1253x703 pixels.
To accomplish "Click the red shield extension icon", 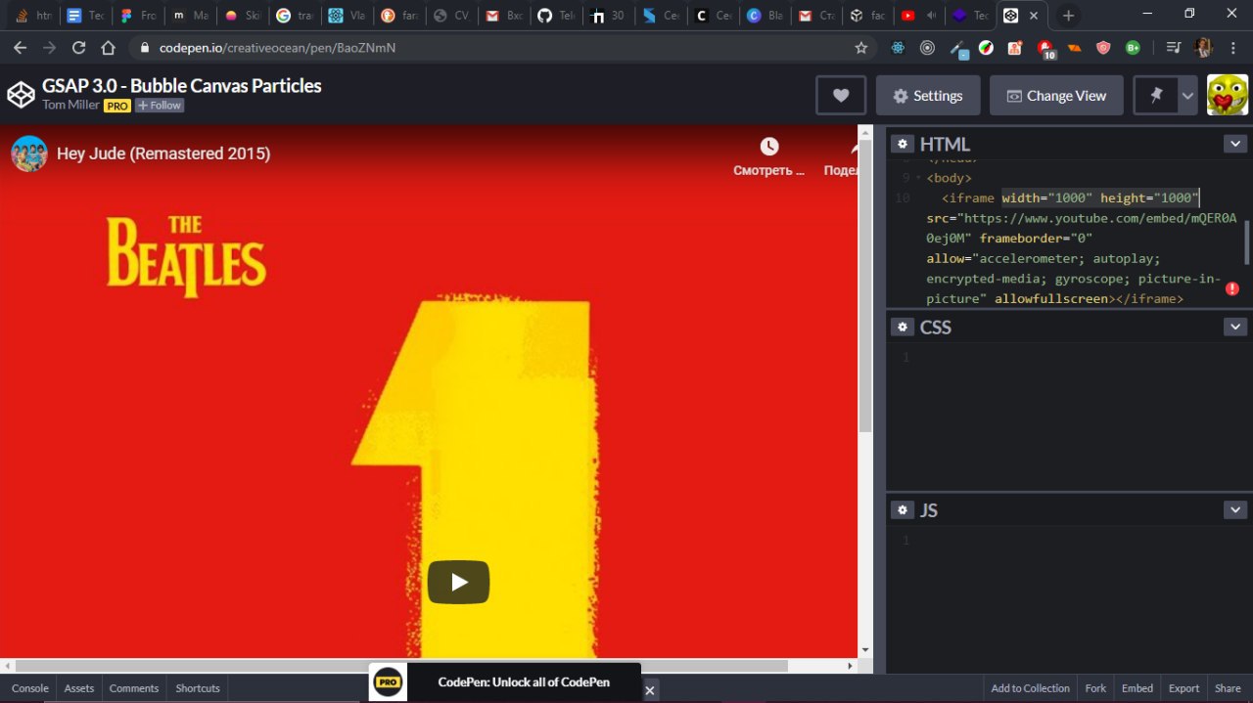I will 1103,47.
